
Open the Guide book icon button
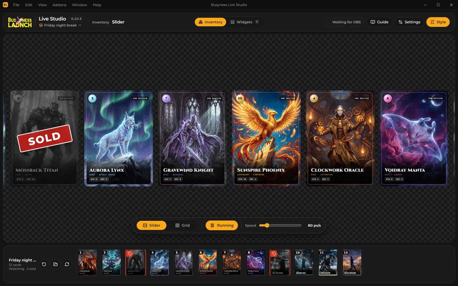380,22
